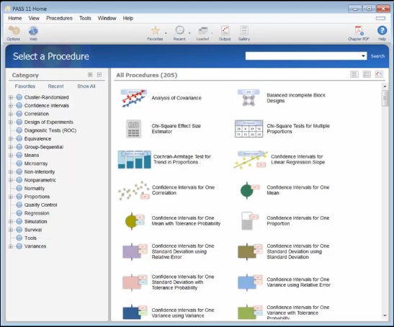Select Diagnostic Tests (ROC) category
This screenshot has height=327, width=394.
[50, 130]
